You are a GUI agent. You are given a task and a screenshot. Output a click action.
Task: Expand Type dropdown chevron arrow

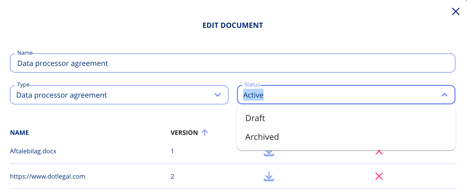point(218,95)
